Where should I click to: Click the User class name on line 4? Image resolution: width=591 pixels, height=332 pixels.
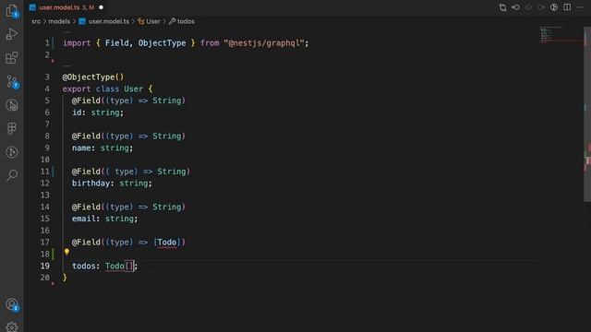coord(134,89)
